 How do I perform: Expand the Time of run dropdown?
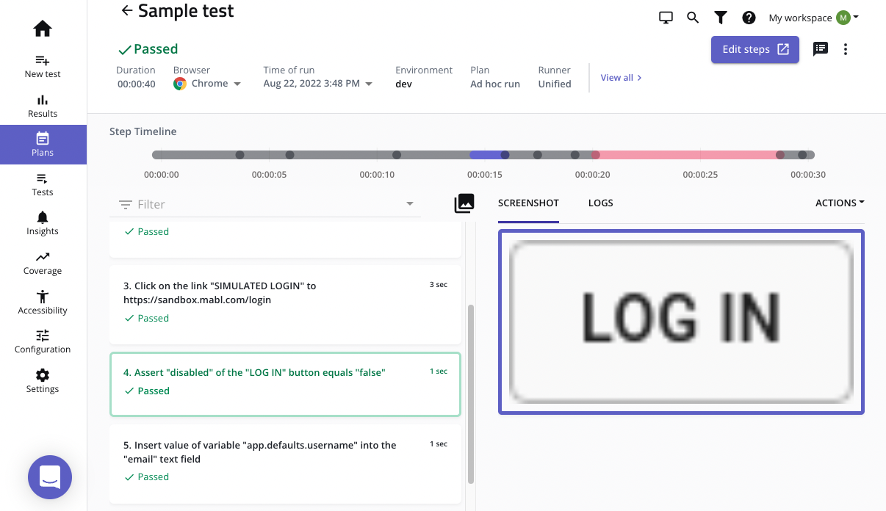(369, 84)
